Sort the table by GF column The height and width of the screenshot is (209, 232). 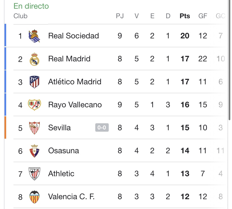coord(202,16)
